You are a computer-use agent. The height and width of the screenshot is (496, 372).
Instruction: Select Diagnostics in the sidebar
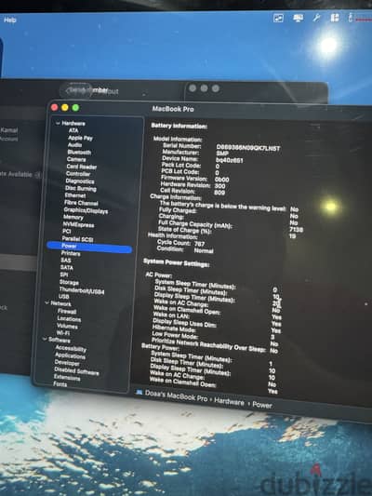80,181
